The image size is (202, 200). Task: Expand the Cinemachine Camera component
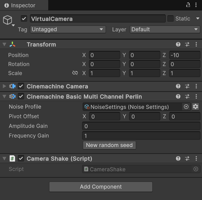pyautogui.click(x=5, y=86)
